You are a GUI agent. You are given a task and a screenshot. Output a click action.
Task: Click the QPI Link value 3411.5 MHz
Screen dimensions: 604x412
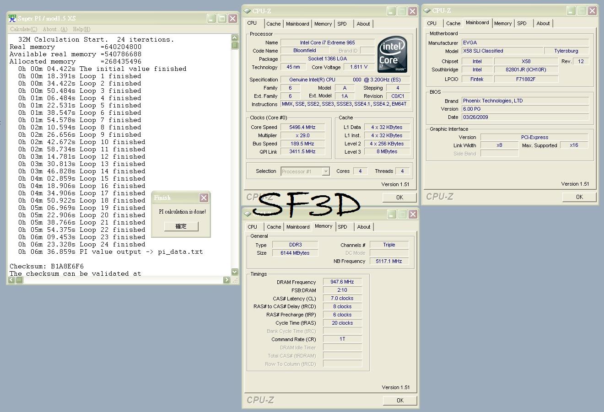[303, 151]
